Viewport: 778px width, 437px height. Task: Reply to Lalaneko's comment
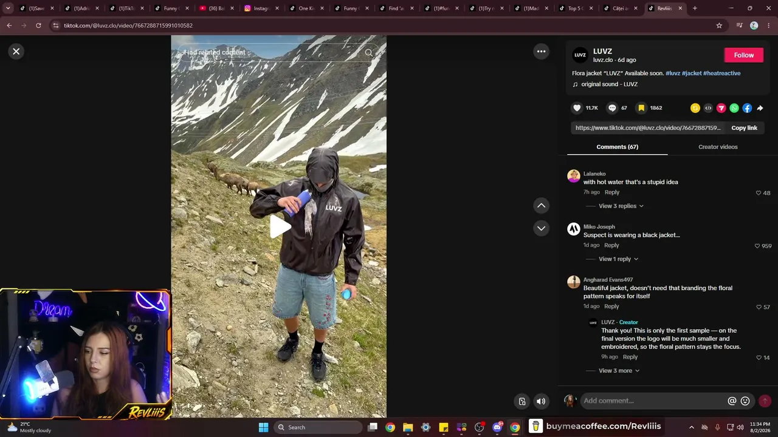[x=612, y=192]
